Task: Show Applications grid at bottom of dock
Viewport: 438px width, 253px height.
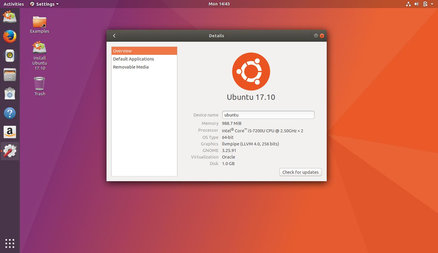Action: [x=10, y=243]
